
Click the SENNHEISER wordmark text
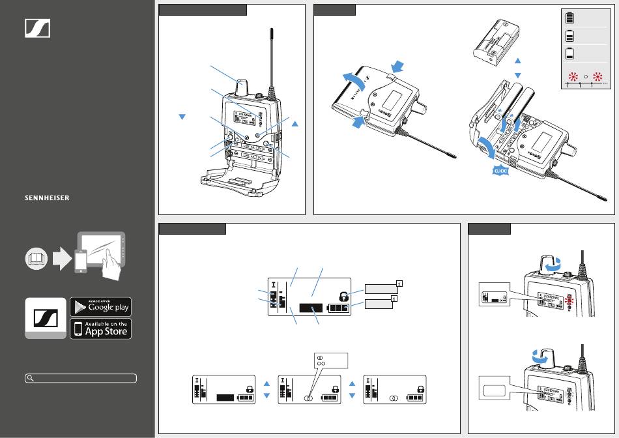coord(47,198)
